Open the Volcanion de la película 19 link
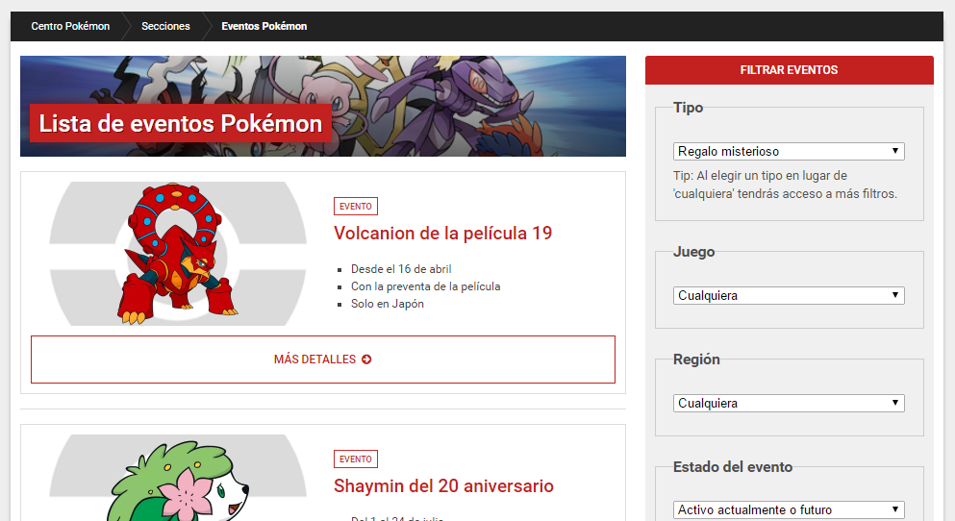Screen dimensions: 955x521 (x=442, y=234)
